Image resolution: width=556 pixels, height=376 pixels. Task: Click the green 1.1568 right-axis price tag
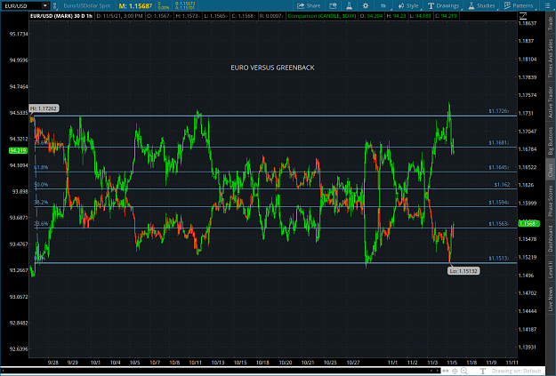tap(528, 224)
